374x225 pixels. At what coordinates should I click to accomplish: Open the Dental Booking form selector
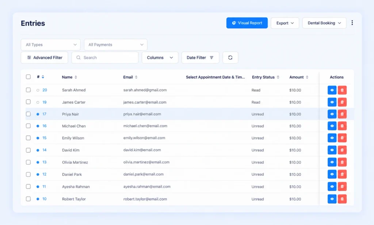click(x=324, y=23)
